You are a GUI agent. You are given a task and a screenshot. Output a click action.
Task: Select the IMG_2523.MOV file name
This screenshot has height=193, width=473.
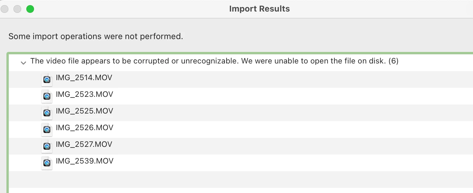tap(84, 94)
